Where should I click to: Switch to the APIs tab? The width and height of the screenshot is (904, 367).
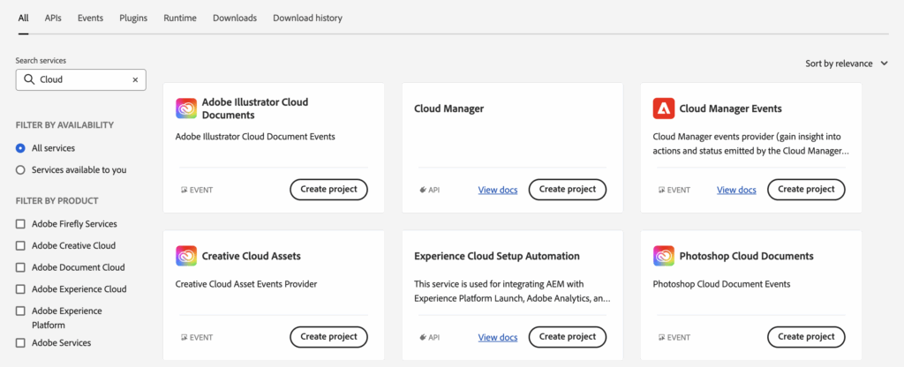tap(53, 18)
